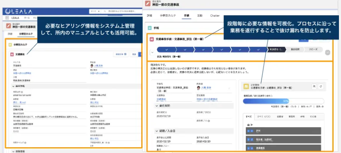Screen dimensions: 341x153
Task: Click the briefcase icon above document list
Action: point(248,125)
